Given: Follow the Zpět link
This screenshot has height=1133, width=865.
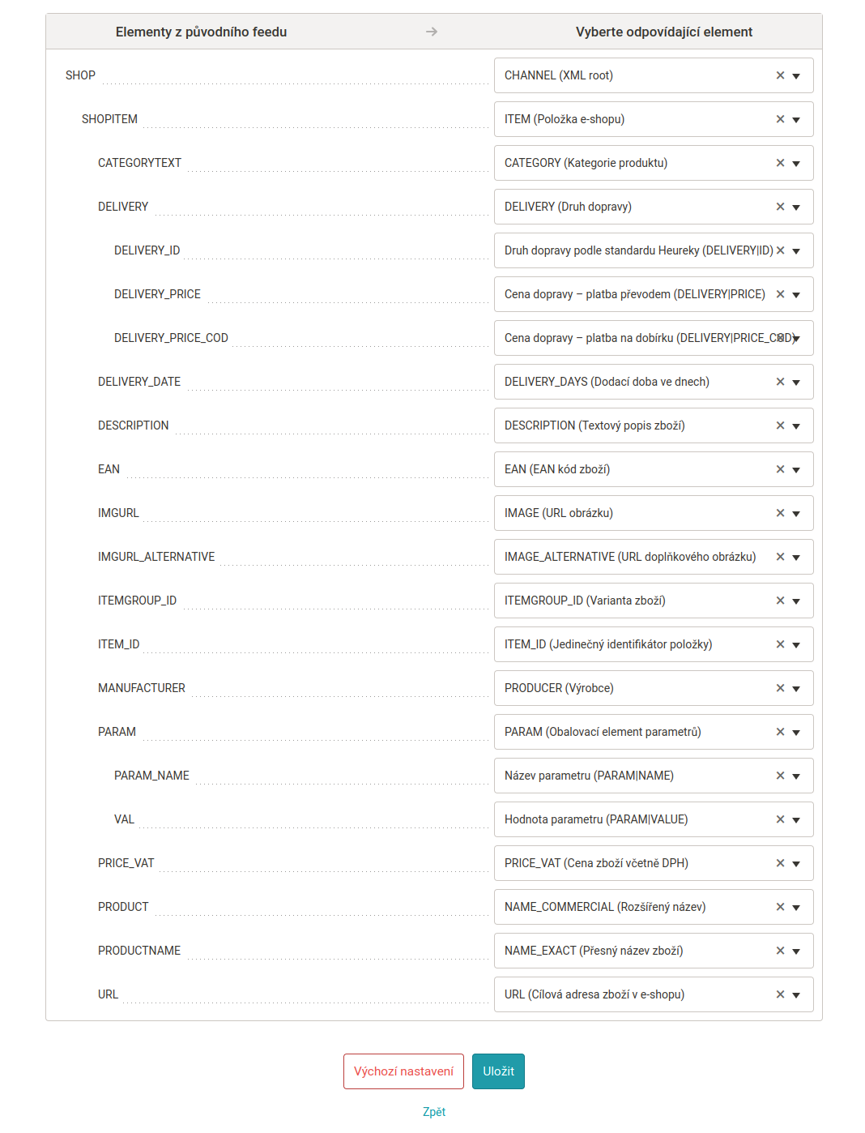Looking at the screenshot, I should tap(434, 1112).
